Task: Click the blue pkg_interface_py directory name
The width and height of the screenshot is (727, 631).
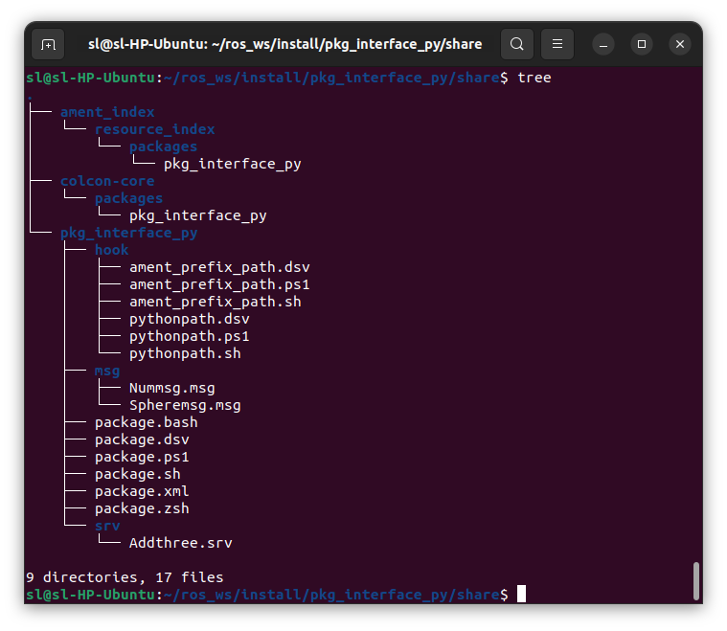Action: [x=129, y=234]
